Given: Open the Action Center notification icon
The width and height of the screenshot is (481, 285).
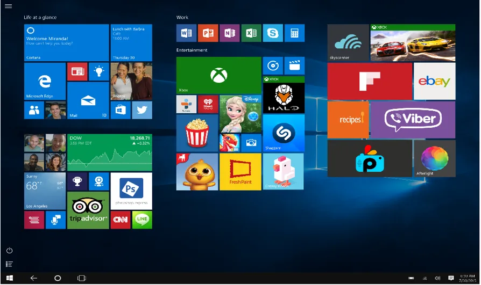Looking at the screenshot, I should click(451, 278).
